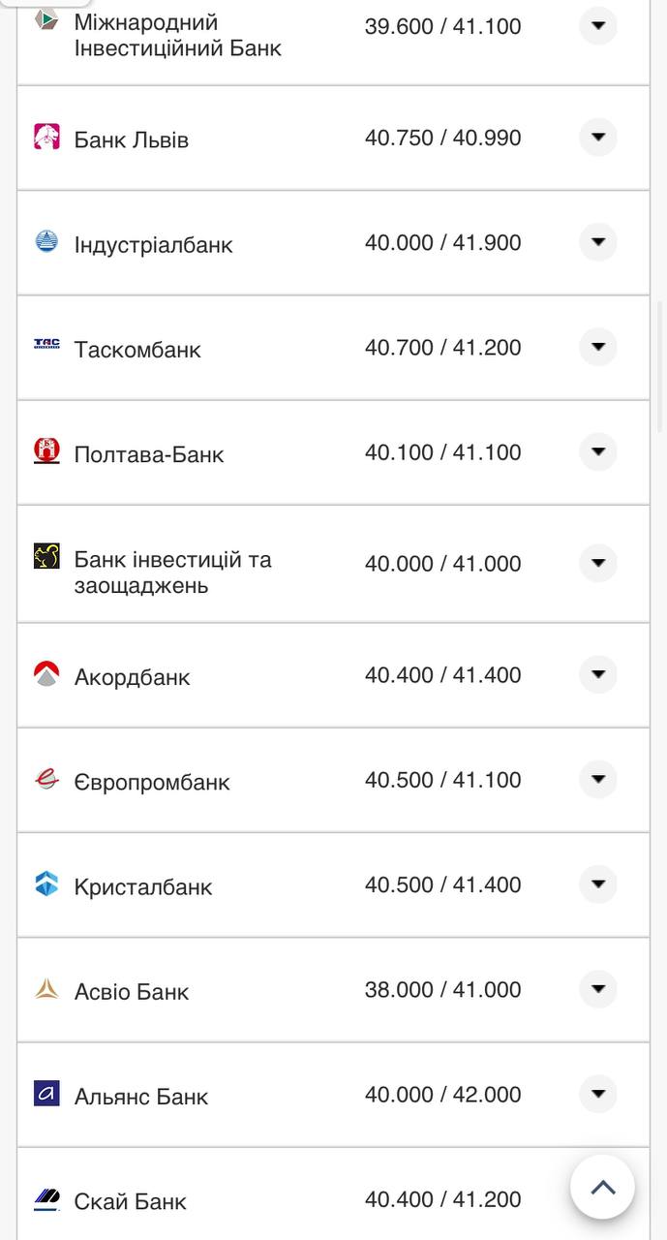Image resolution: width=667 pixels, height=1240 pixels.
Task: Open Банк інвестицій та заощаджень dropdown
Action: [598, 563]
